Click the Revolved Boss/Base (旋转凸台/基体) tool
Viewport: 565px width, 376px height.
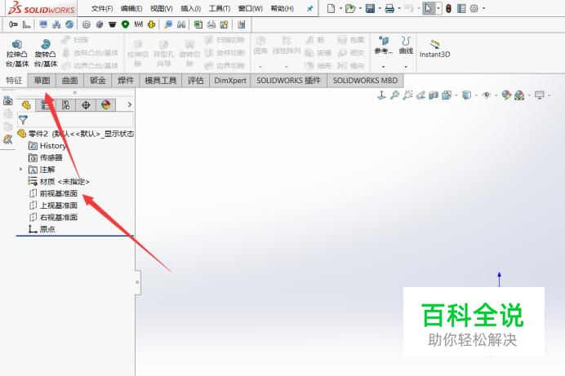(46, 53)
